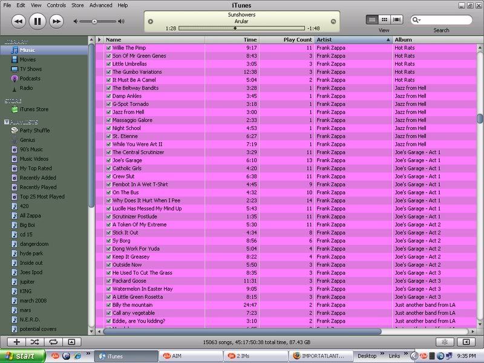484x363 pixels.
Task: Expand the Desktop toolbar chevron
Action: tap(382, 353)
